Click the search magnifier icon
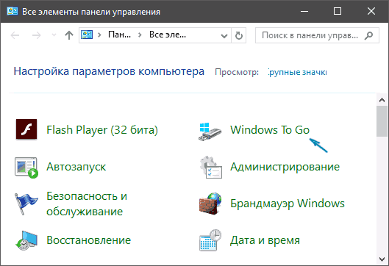Screen dimensions: 389x266 369,35
